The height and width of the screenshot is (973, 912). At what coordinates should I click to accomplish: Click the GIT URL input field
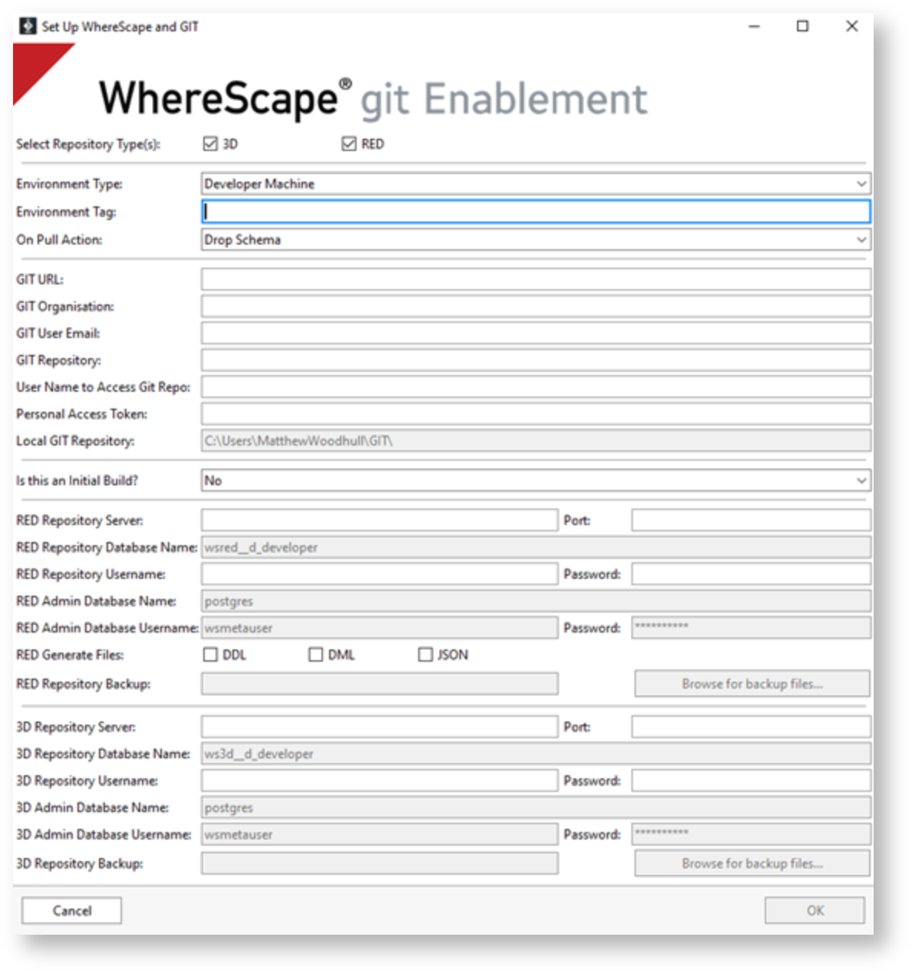click(x=536, y=279)
